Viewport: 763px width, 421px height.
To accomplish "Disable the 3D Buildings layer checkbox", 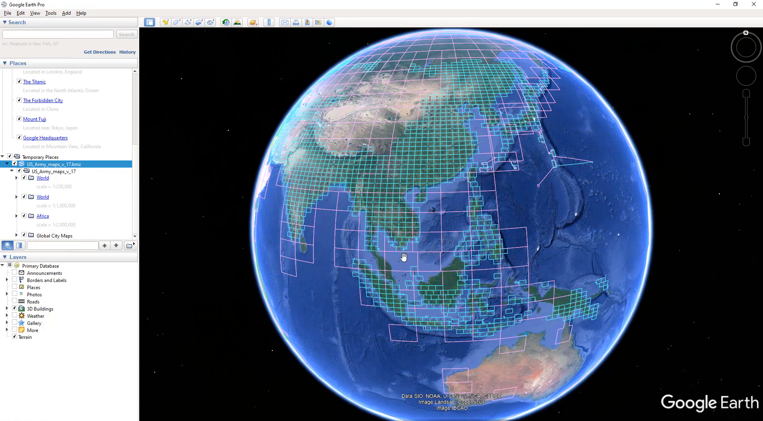I will pos(14,308).
